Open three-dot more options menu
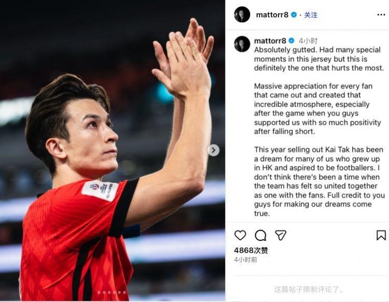 [x=381, y=15]
